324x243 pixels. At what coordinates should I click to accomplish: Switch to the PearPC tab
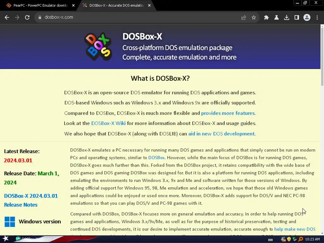40,5
